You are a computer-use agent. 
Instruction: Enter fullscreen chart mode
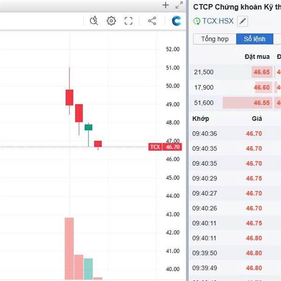pyautogui.click(x=128, y=21)
